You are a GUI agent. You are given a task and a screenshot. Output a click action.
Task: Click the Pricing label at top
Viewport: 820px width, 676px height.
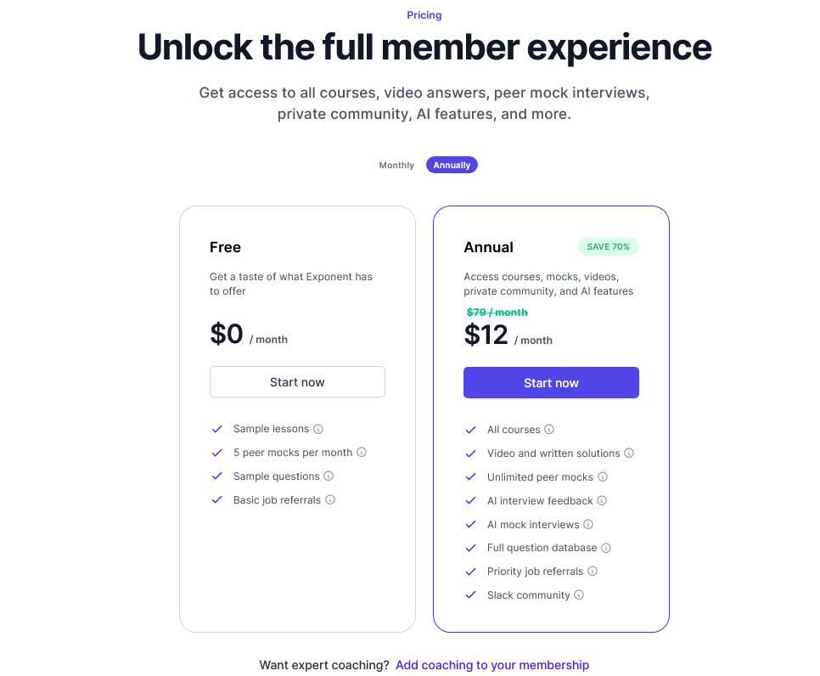click(x=424, y=15)
